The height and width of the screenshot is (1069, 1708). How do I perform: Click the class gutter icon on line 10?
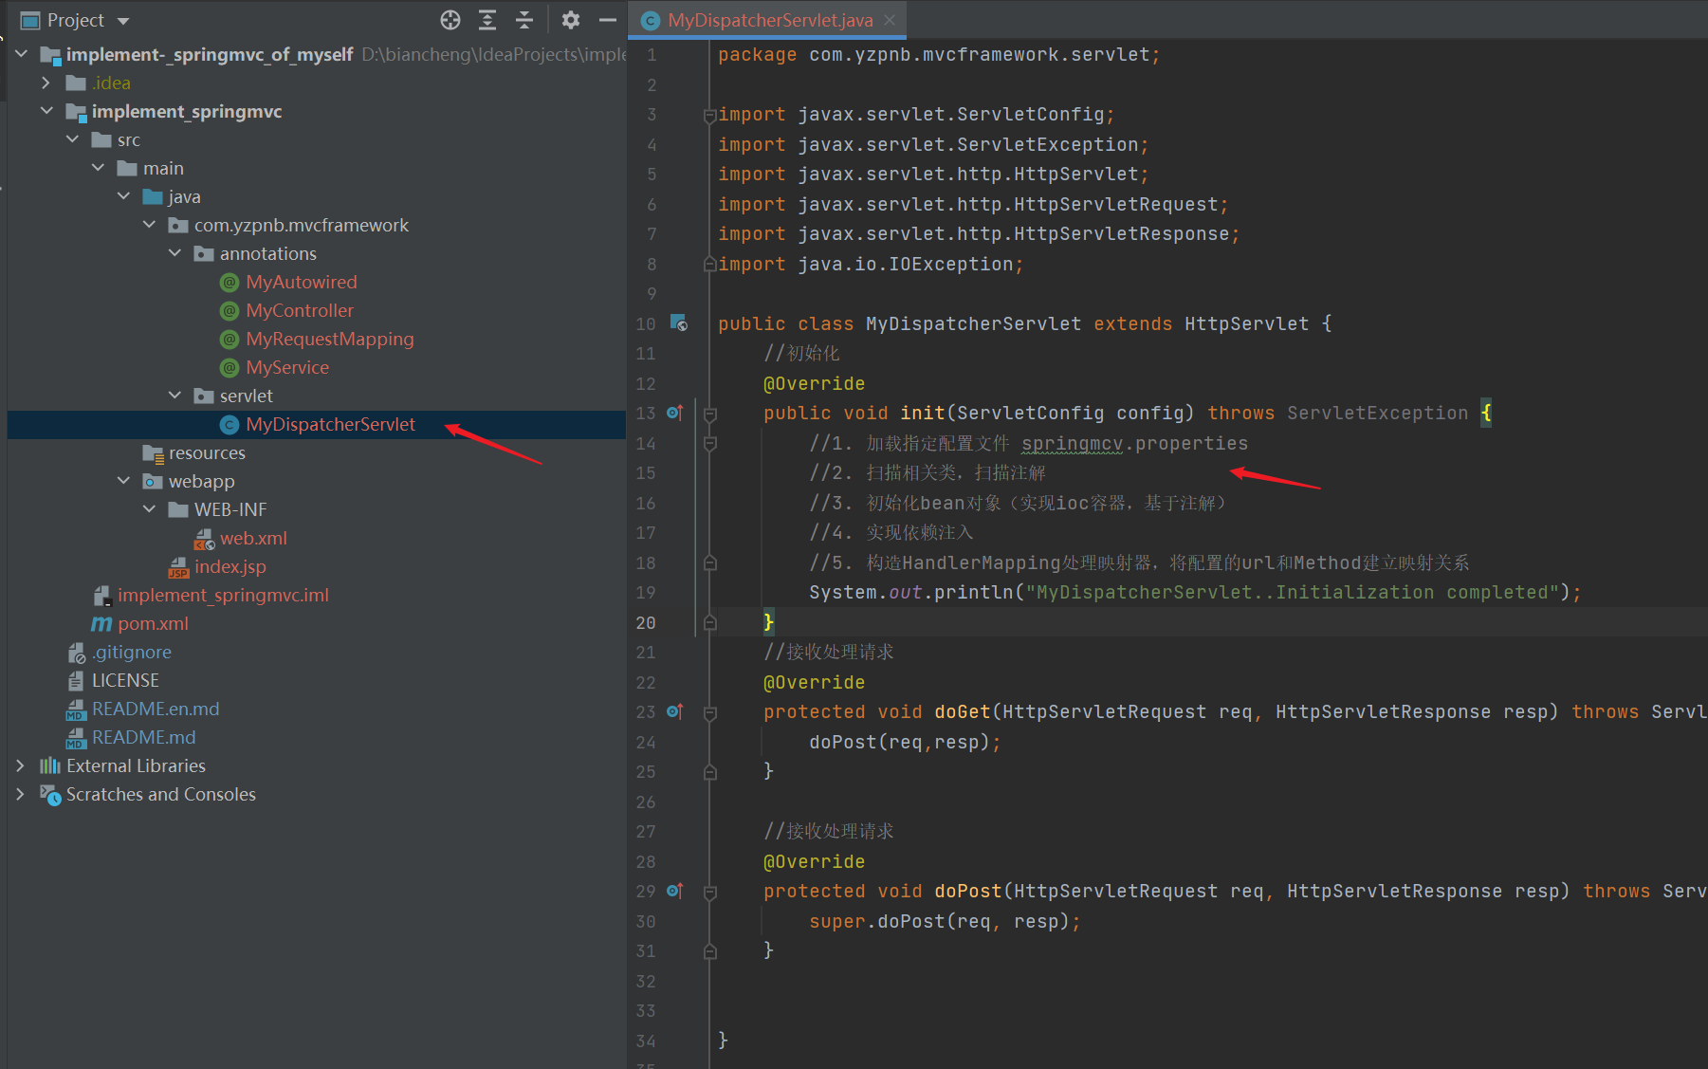(x=679, y=323)
